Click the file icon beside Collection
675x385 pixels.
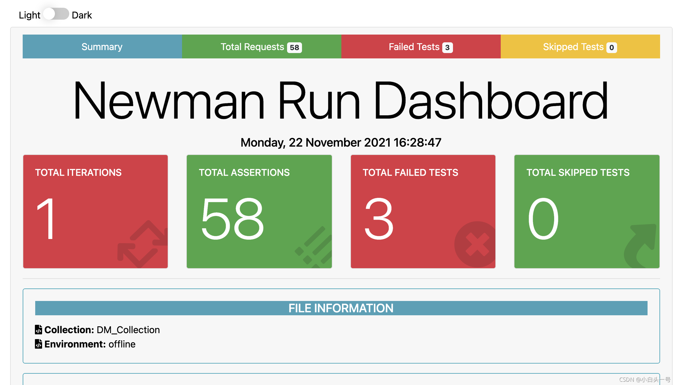pos(38,330)
